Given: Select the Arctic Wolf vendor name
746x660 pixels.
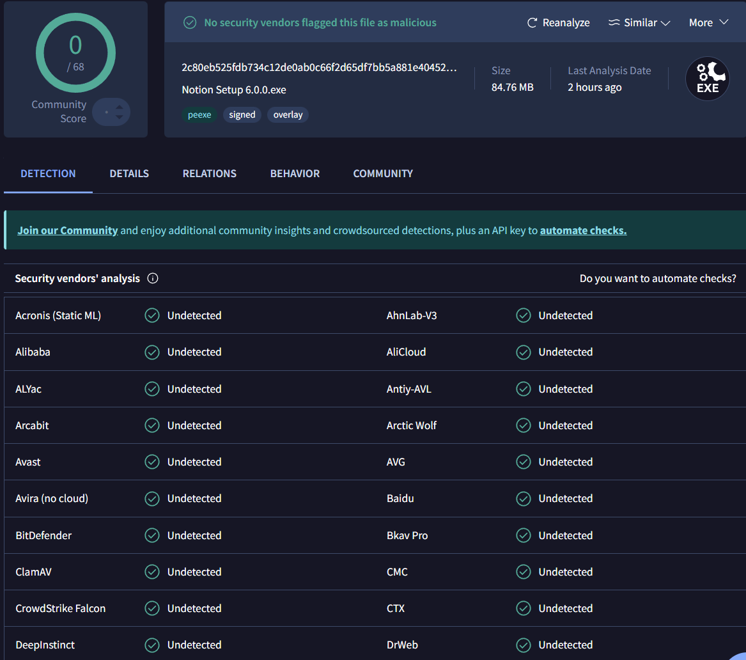Looking at the screenshot, I should tap(412, 425).
